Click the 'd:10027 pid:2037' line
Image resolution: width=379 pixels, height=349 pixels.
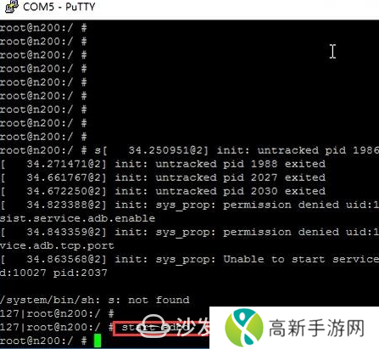point(53,273)
